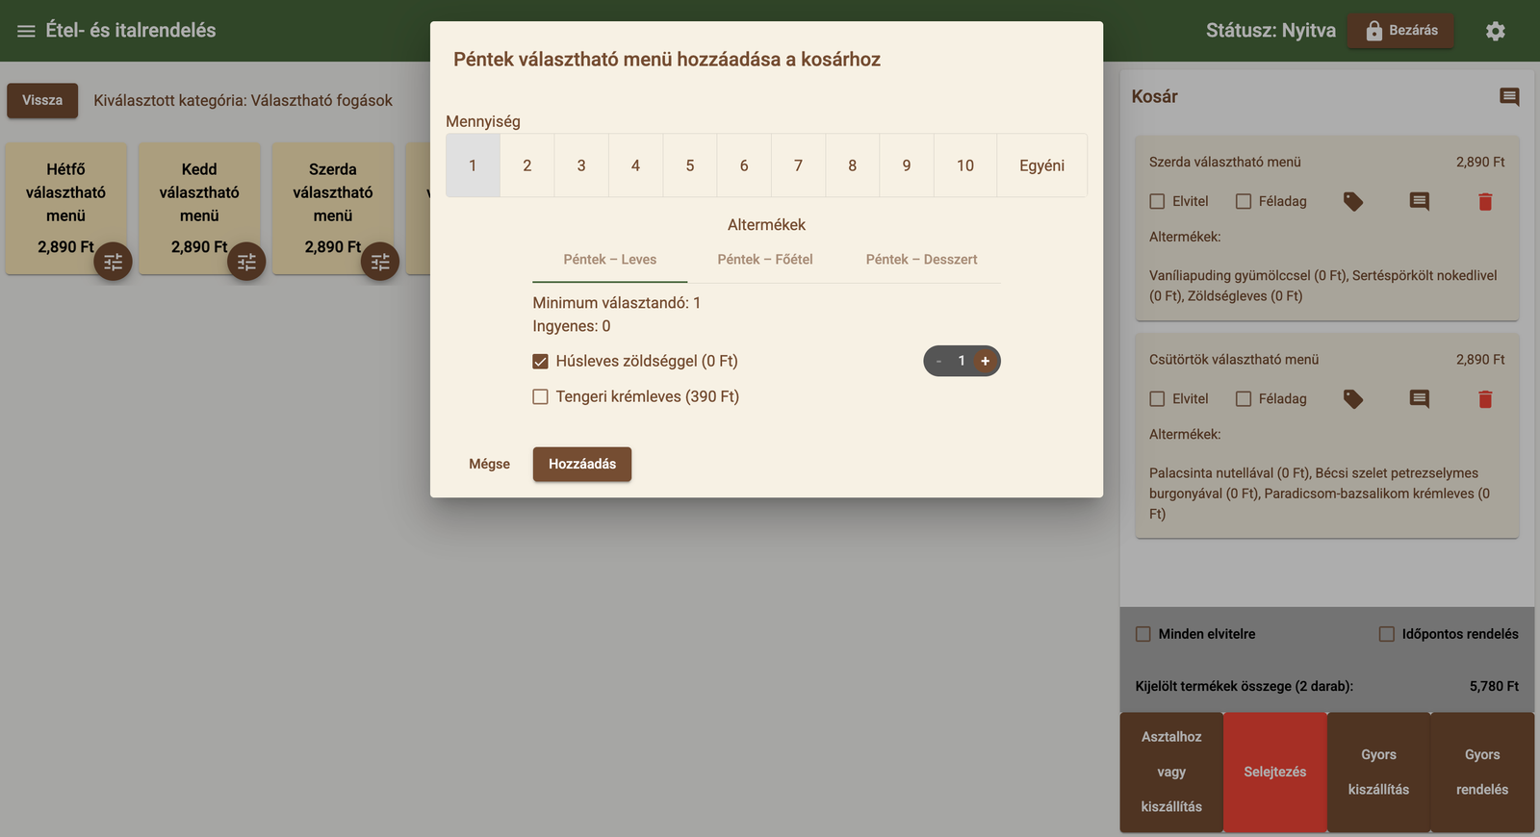This screenshot has width=1540, height=837.
Task: Click discount tag icon for Csütörtök menu
Action: click(x=1353, y=398)
